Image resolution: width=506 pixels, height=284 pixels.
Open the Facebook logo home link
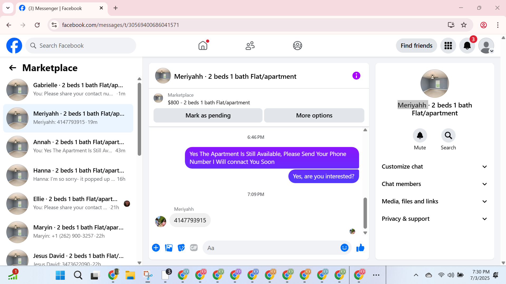pos(14,46)
